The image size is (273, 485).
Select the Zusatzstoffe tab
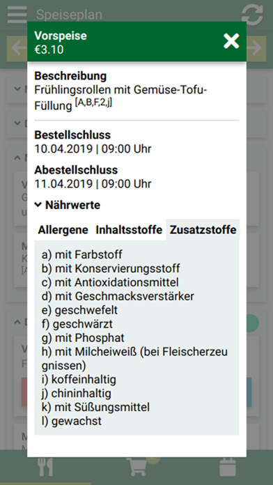click(x=203, y=230)
